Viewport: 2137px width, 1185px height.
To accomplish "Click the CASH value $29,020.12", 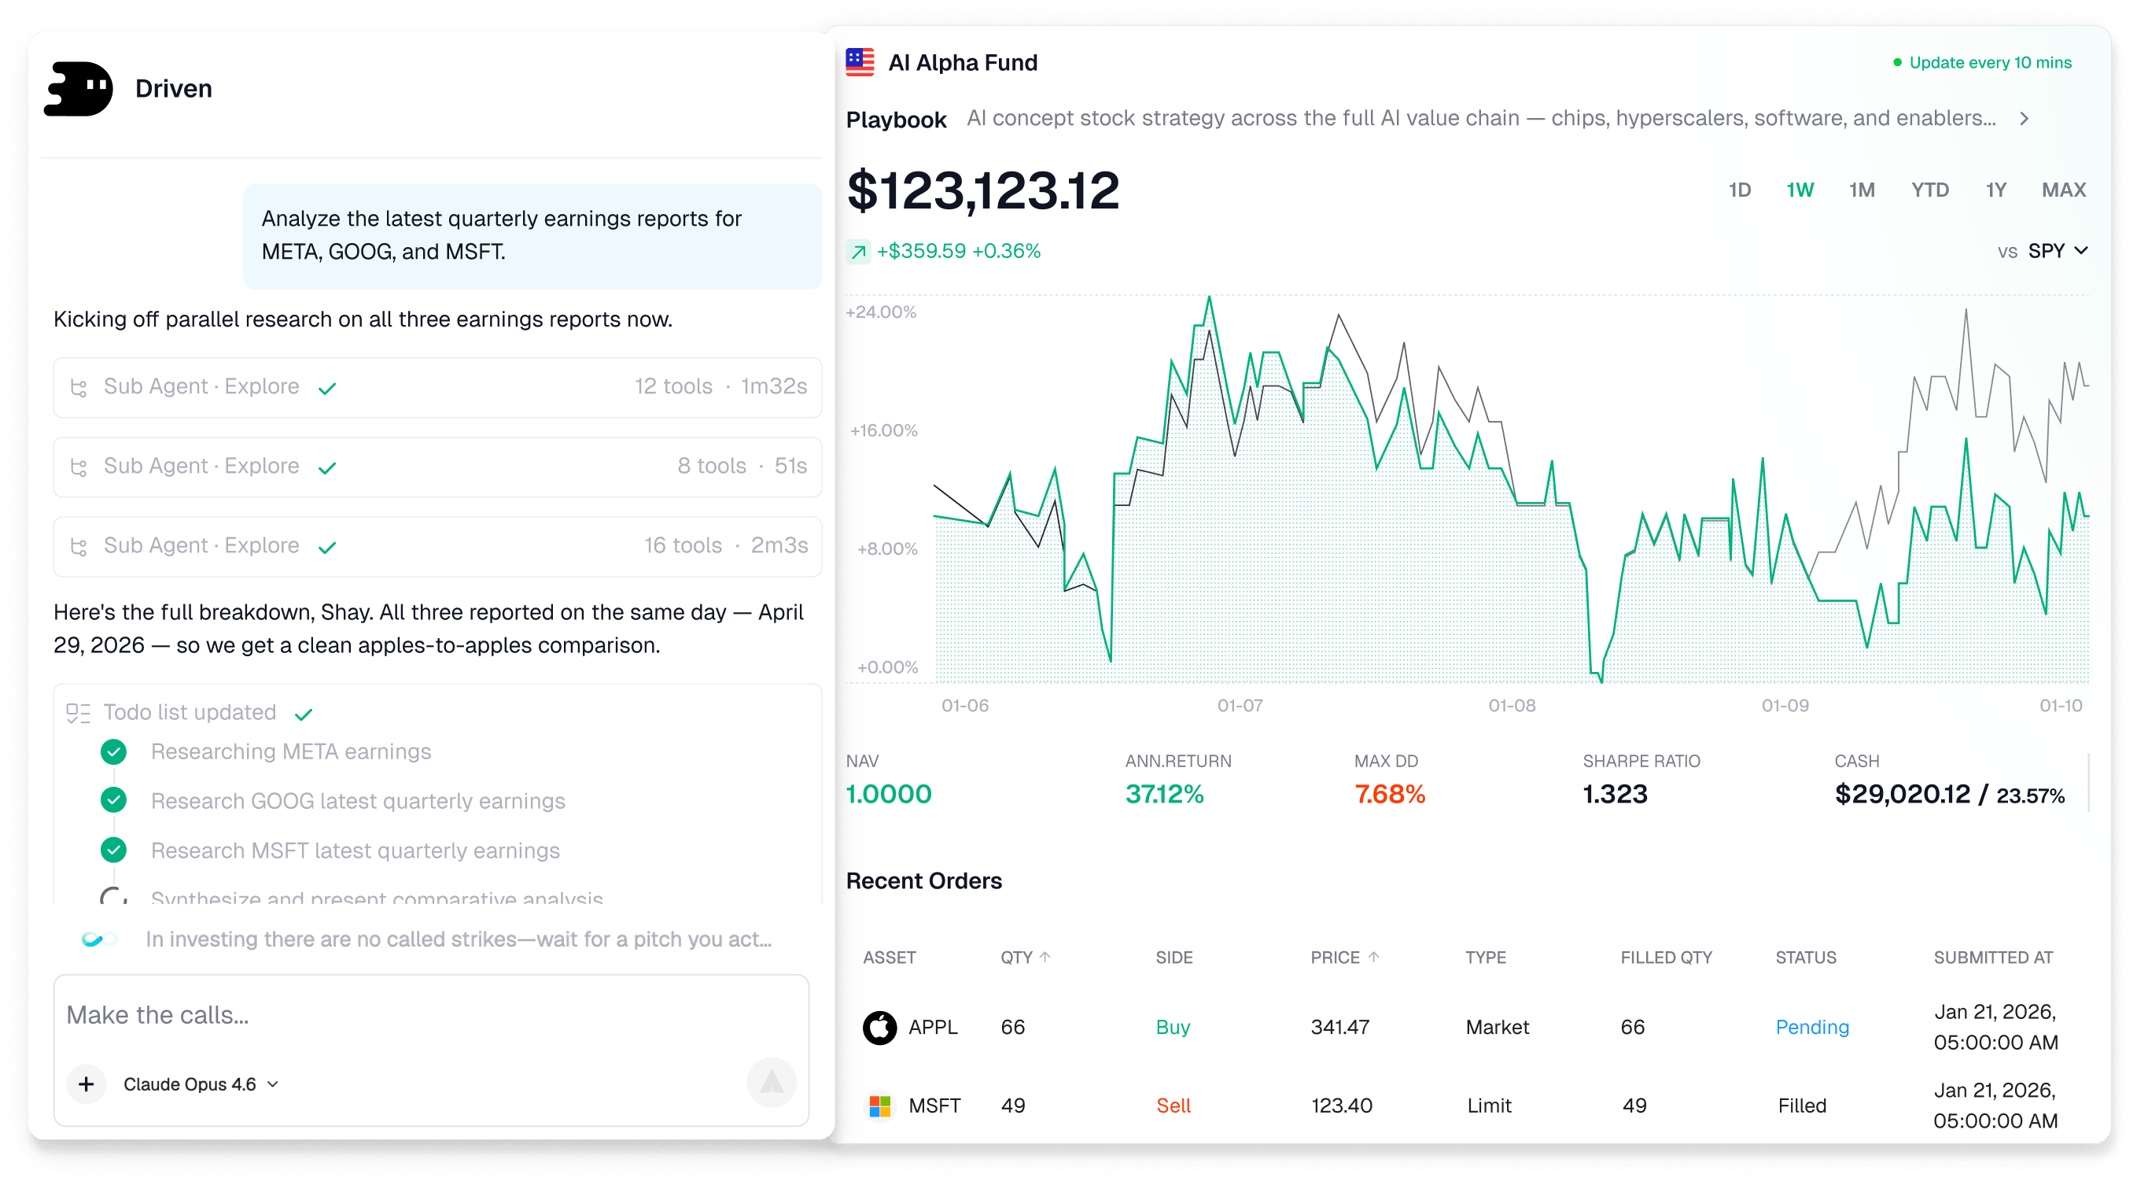I will (1903, 794).
